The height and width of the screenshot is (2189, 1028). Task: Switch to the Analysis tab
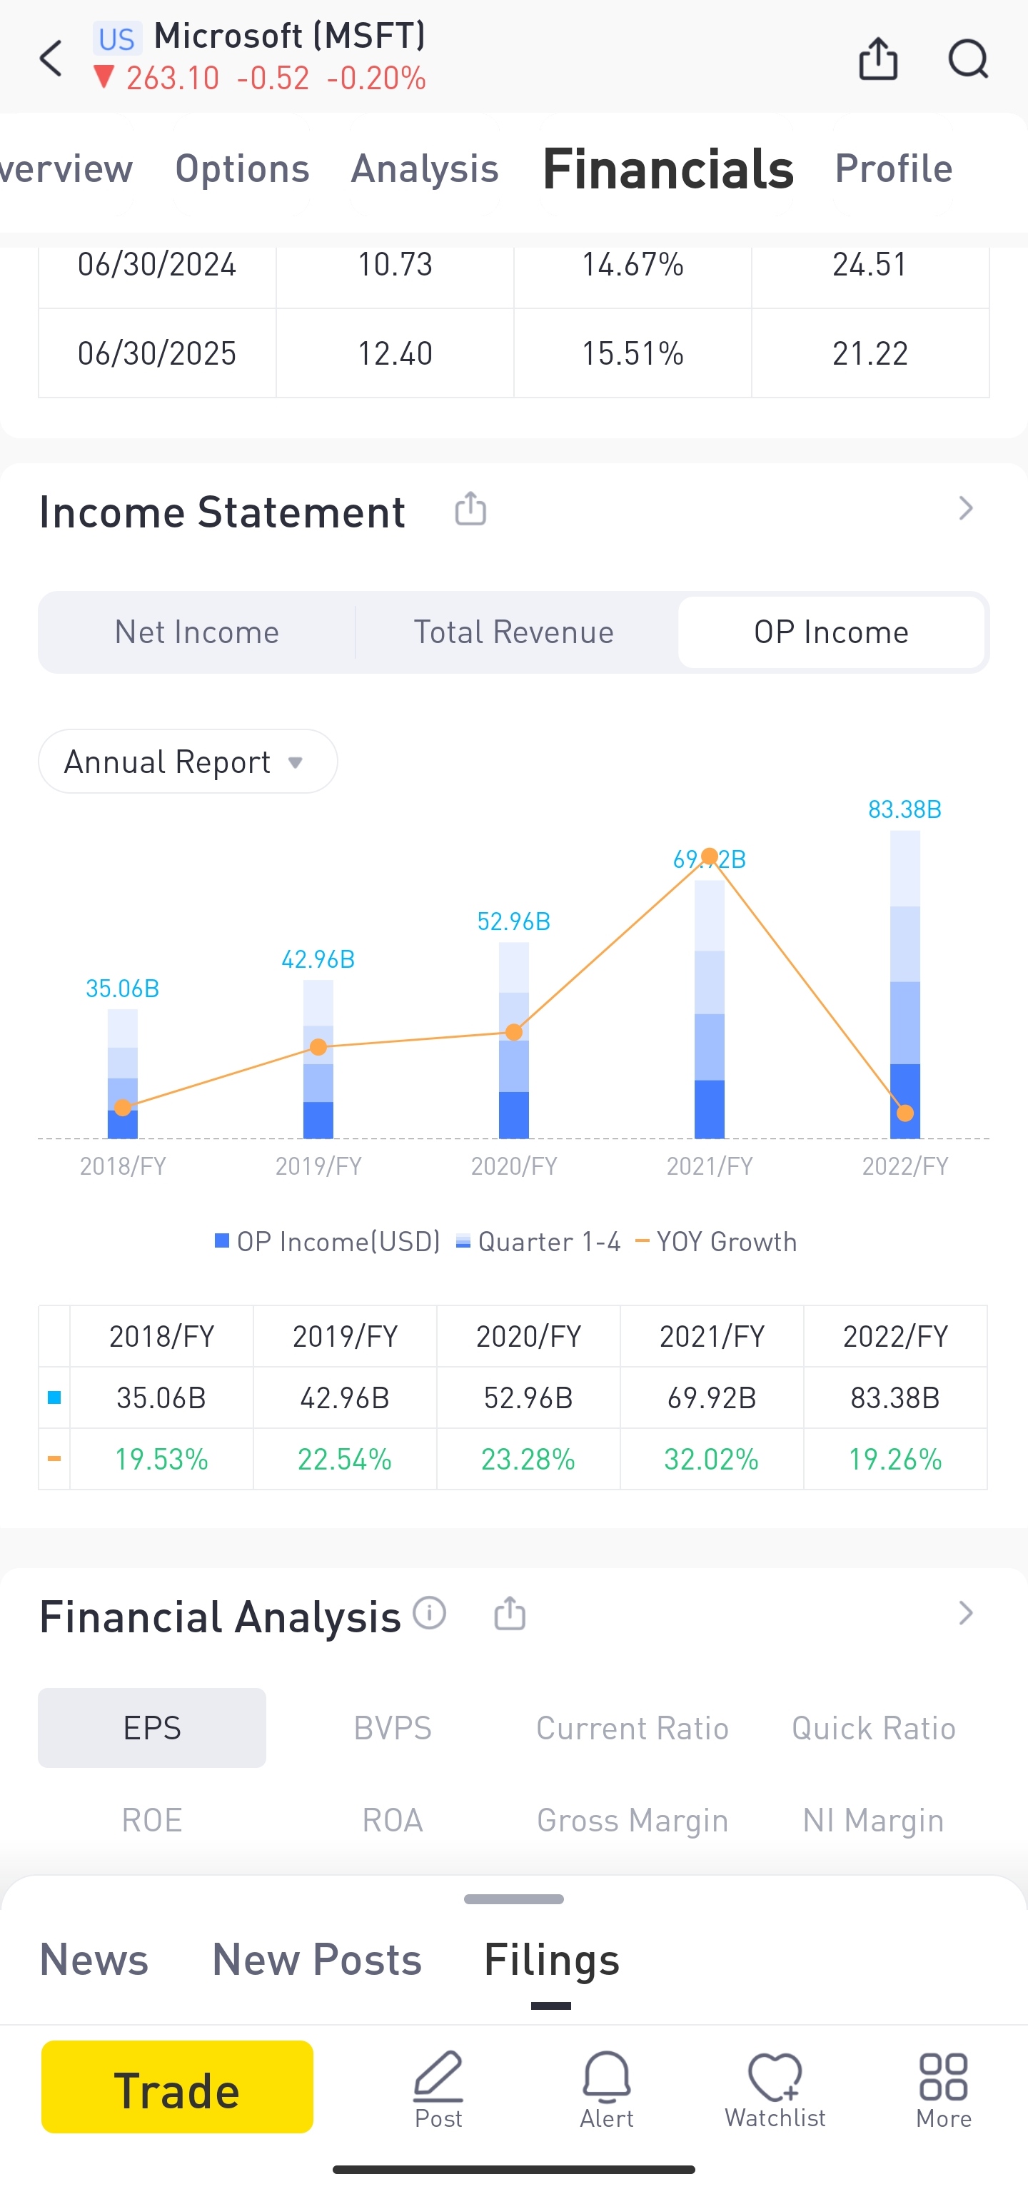point(424,168)
